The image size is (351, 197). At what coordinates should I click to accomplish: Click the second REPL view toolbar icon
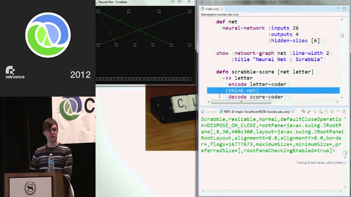[309, 112]
